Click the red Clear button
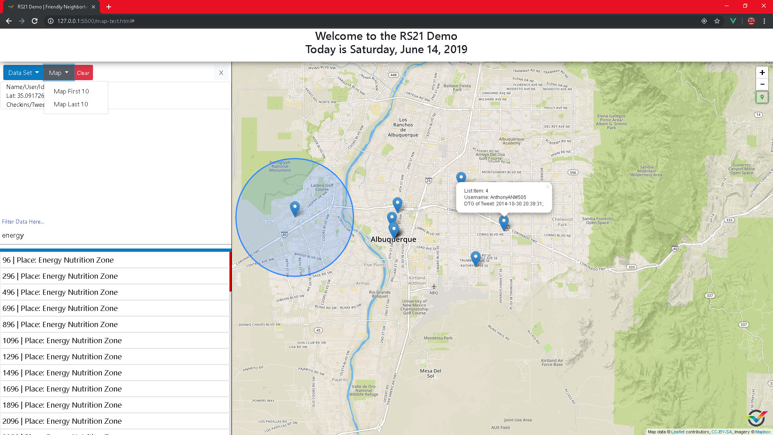Image resolution: width=773 pixels, height=435 pixels. [x=83, y=72]
